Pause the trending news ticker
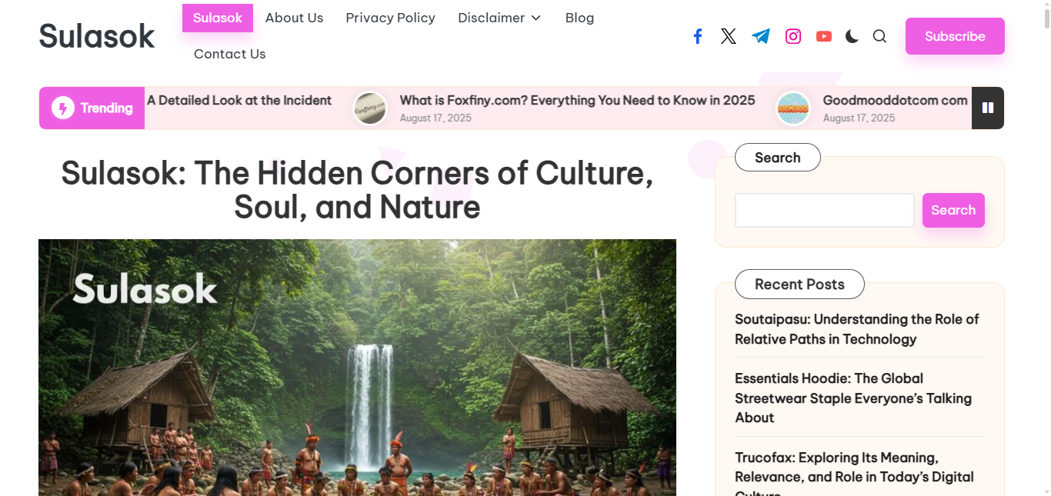1051x496 pixels. click(x=988, y=108)
